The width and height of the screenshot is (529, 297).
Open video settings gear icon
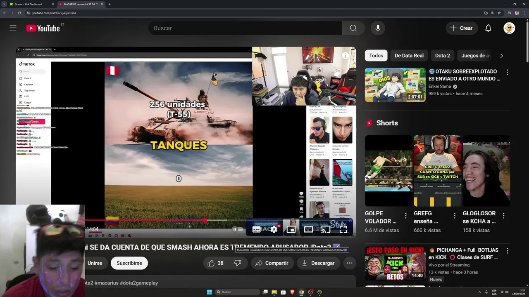point(274,230)
